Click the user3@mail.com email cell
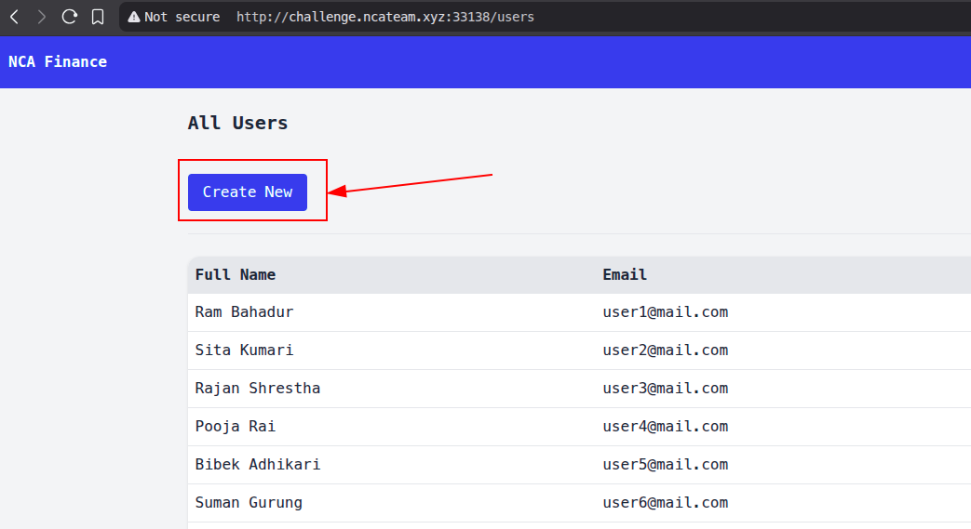This screenshot has width=971, height=529. click(x=666, y=389)
